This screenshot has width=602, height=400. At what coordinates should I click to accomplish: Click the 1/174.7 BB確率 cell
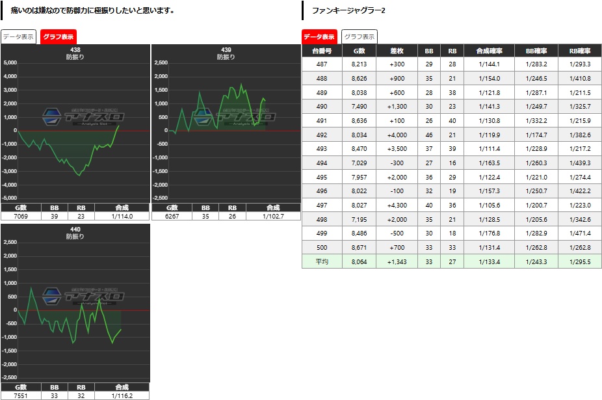(536, 135)
